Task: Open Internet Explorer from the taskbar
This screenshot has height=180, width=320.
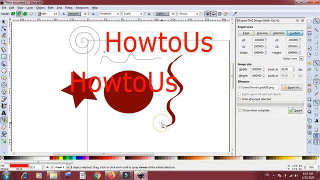Action: pos(24,175)
